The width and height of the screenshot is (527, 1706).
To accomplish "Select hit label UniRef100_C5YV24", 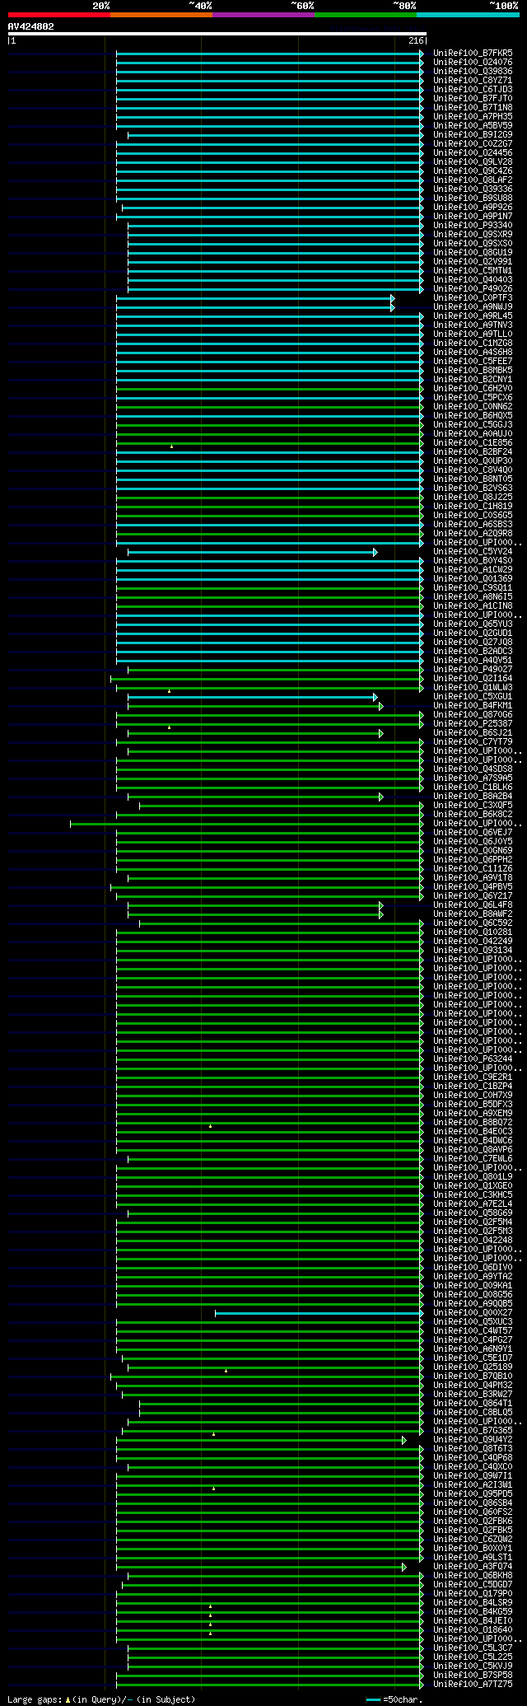I will [473, 552].
